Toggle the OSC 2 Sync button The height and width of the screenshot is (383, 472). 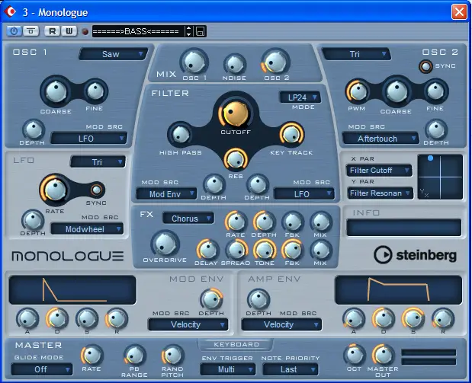click(425, 66)
